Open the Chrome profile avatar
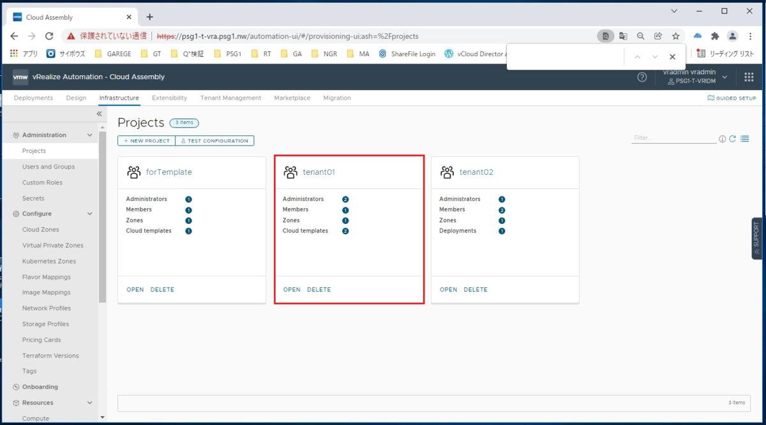The image size is (766, 425). click(x=733, y=36)
